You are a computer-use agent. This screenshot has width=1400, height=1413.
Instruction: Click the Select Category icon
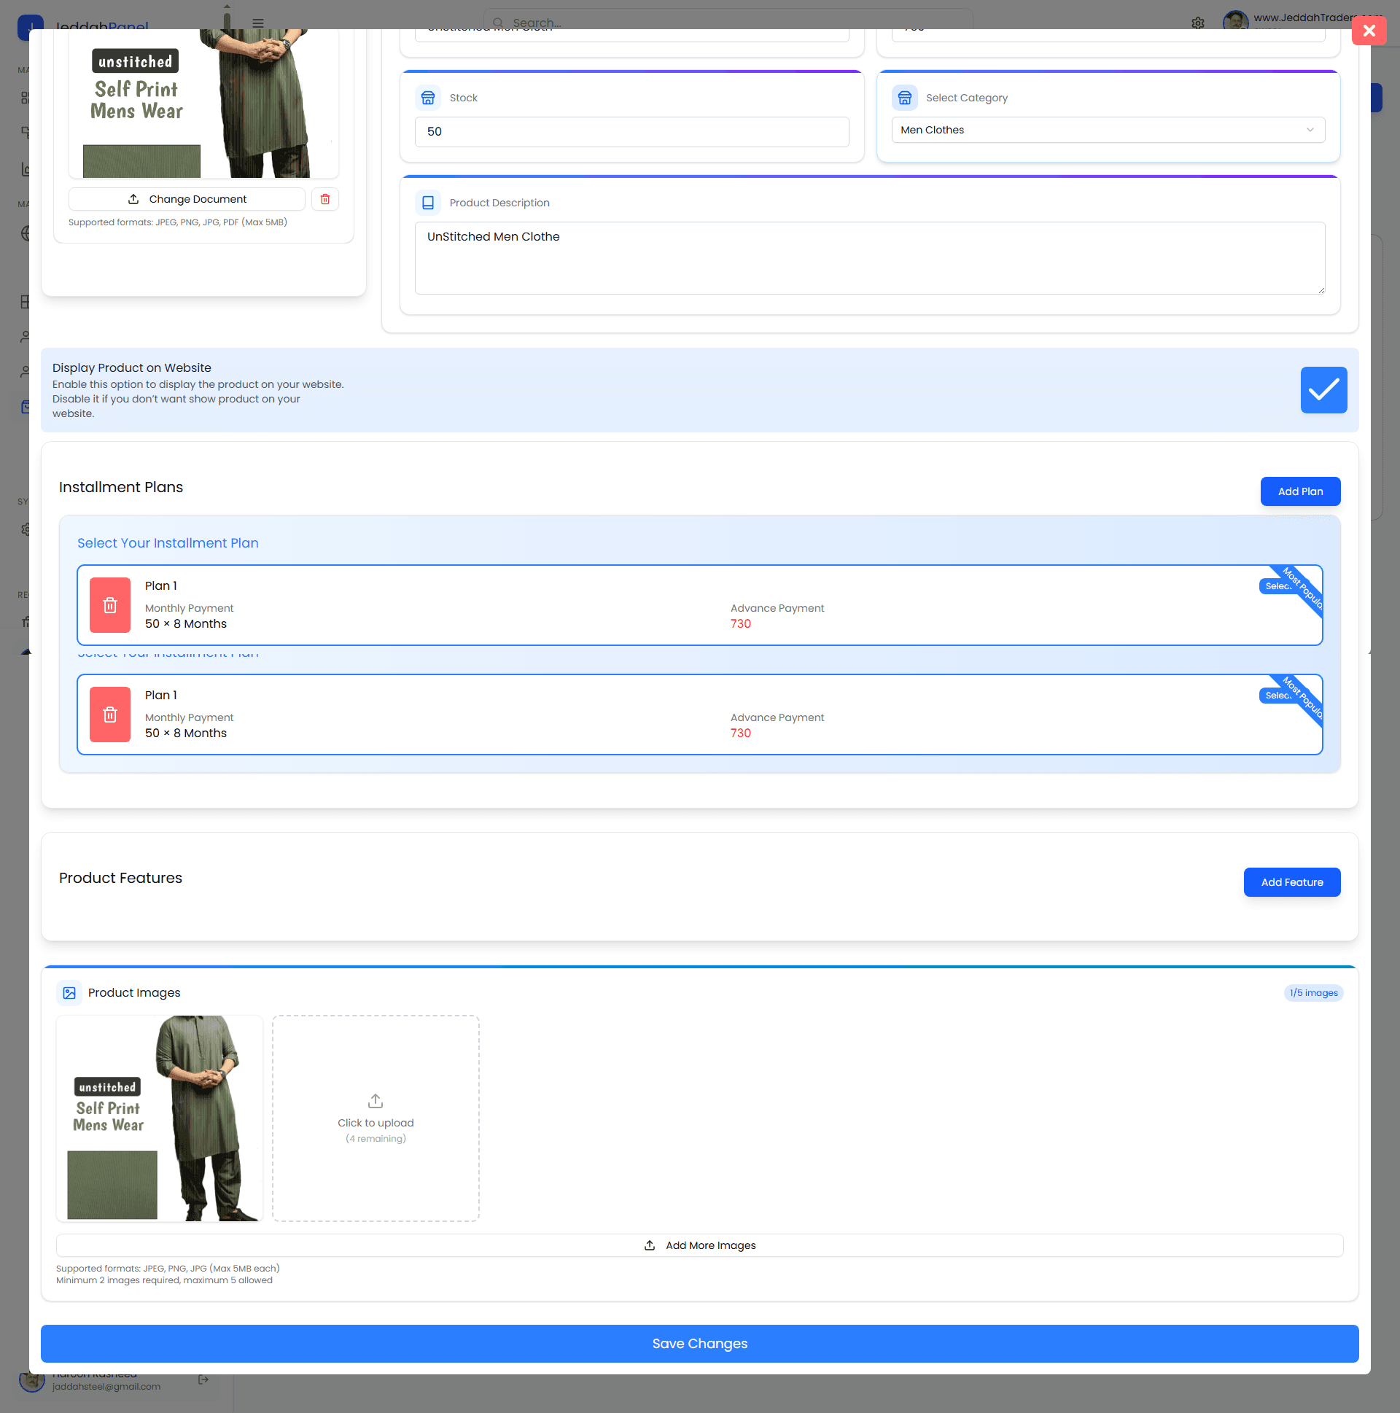(904, 97)
